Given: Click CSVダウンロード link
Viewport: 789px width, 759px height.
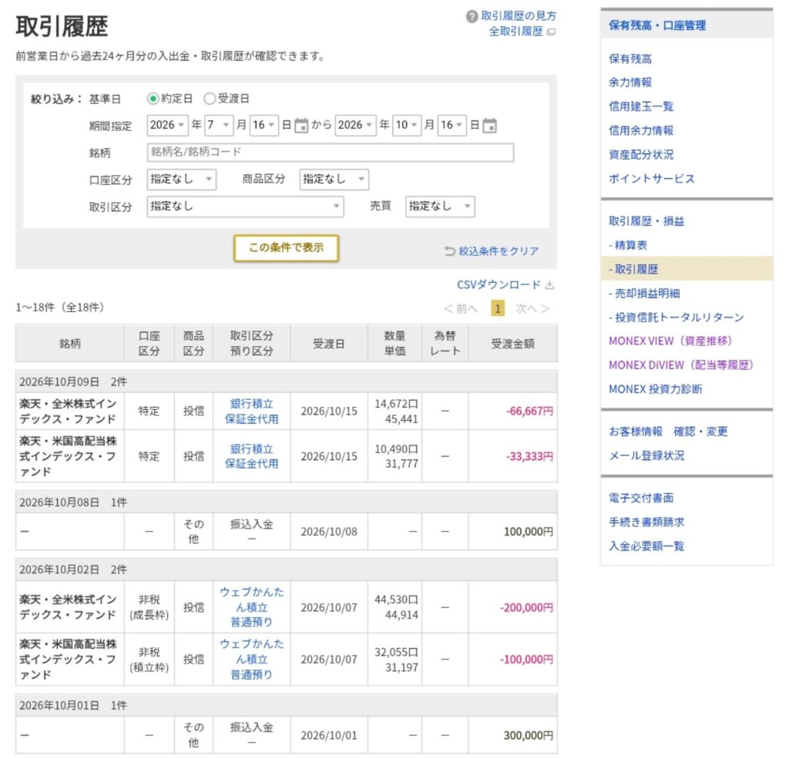Looking at the screenshot, I should tap(499, 285).
